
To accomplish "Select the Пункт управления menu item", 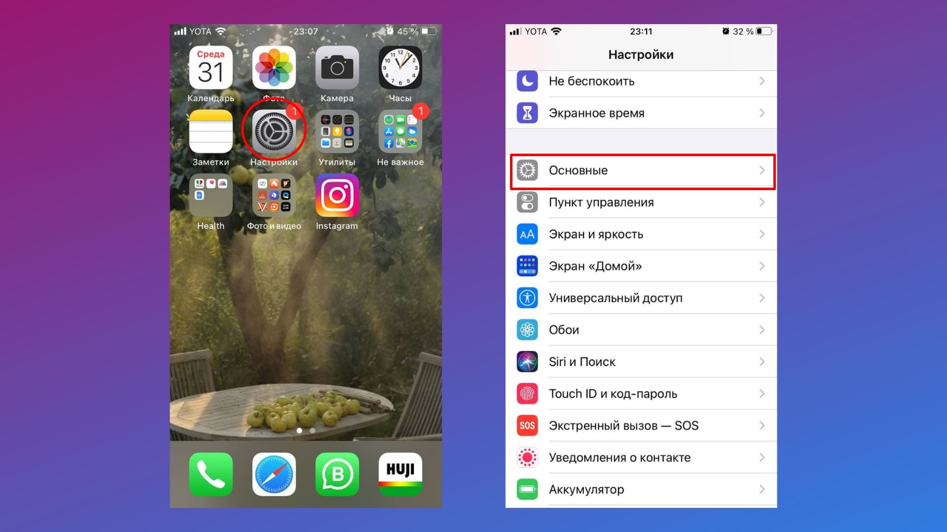I will (x=642, y=202).
